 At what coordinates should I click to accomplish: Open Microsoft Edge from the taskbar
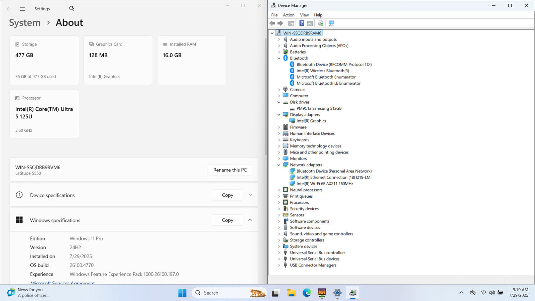(x=307, y=293)
